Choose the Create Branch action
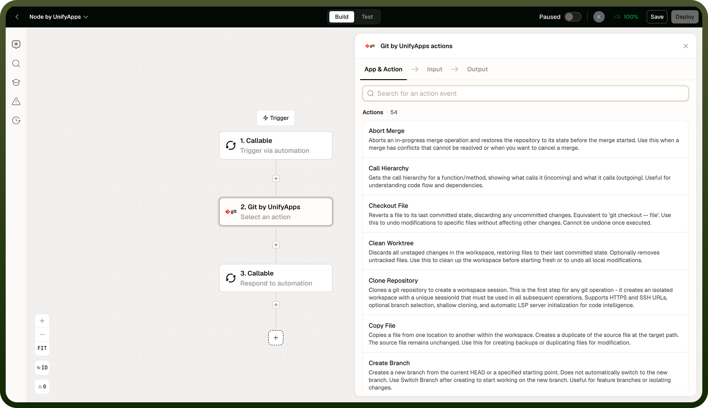 coord(525,372)
